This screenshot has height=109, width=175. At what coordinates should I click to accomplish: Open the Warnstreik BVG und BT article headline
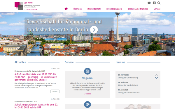click(36, 77)
